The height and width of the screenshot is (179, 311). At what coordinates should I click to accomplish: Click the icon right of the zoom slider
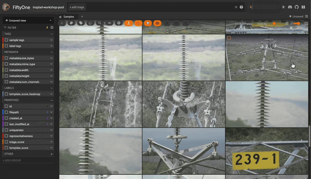click(306, 23)
